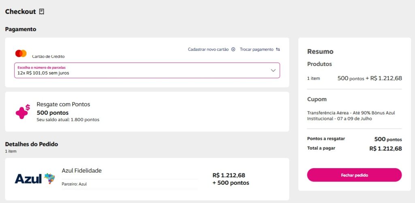Click the coupon description under Cupom
415x203 pixels.
click(351, 115)
